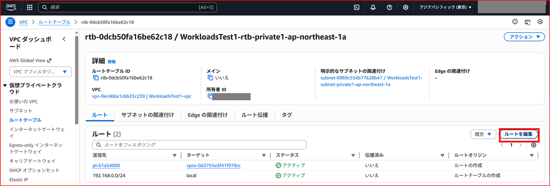Open Egress-only インターネットゲートウェイ in sidebar
The width and height of the screenshot is (550, 186).
[x=36, y=148]
